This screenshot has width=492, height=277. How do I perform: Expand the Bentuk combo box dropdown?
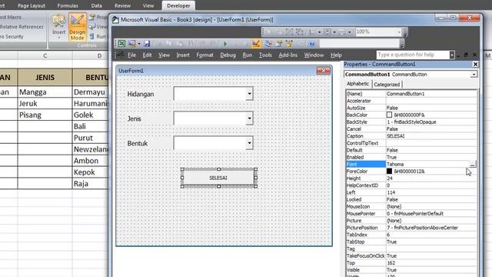point(249,143)
